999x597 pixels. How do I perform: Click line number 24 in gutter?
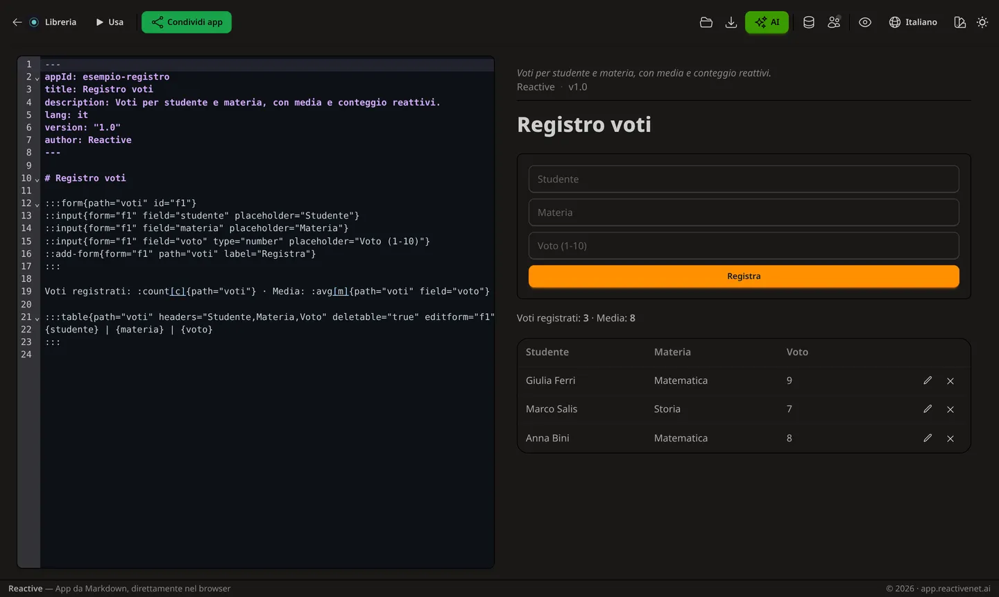[26, 355]
